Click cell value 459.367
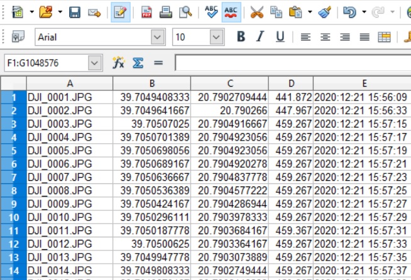 pos(291,230)
